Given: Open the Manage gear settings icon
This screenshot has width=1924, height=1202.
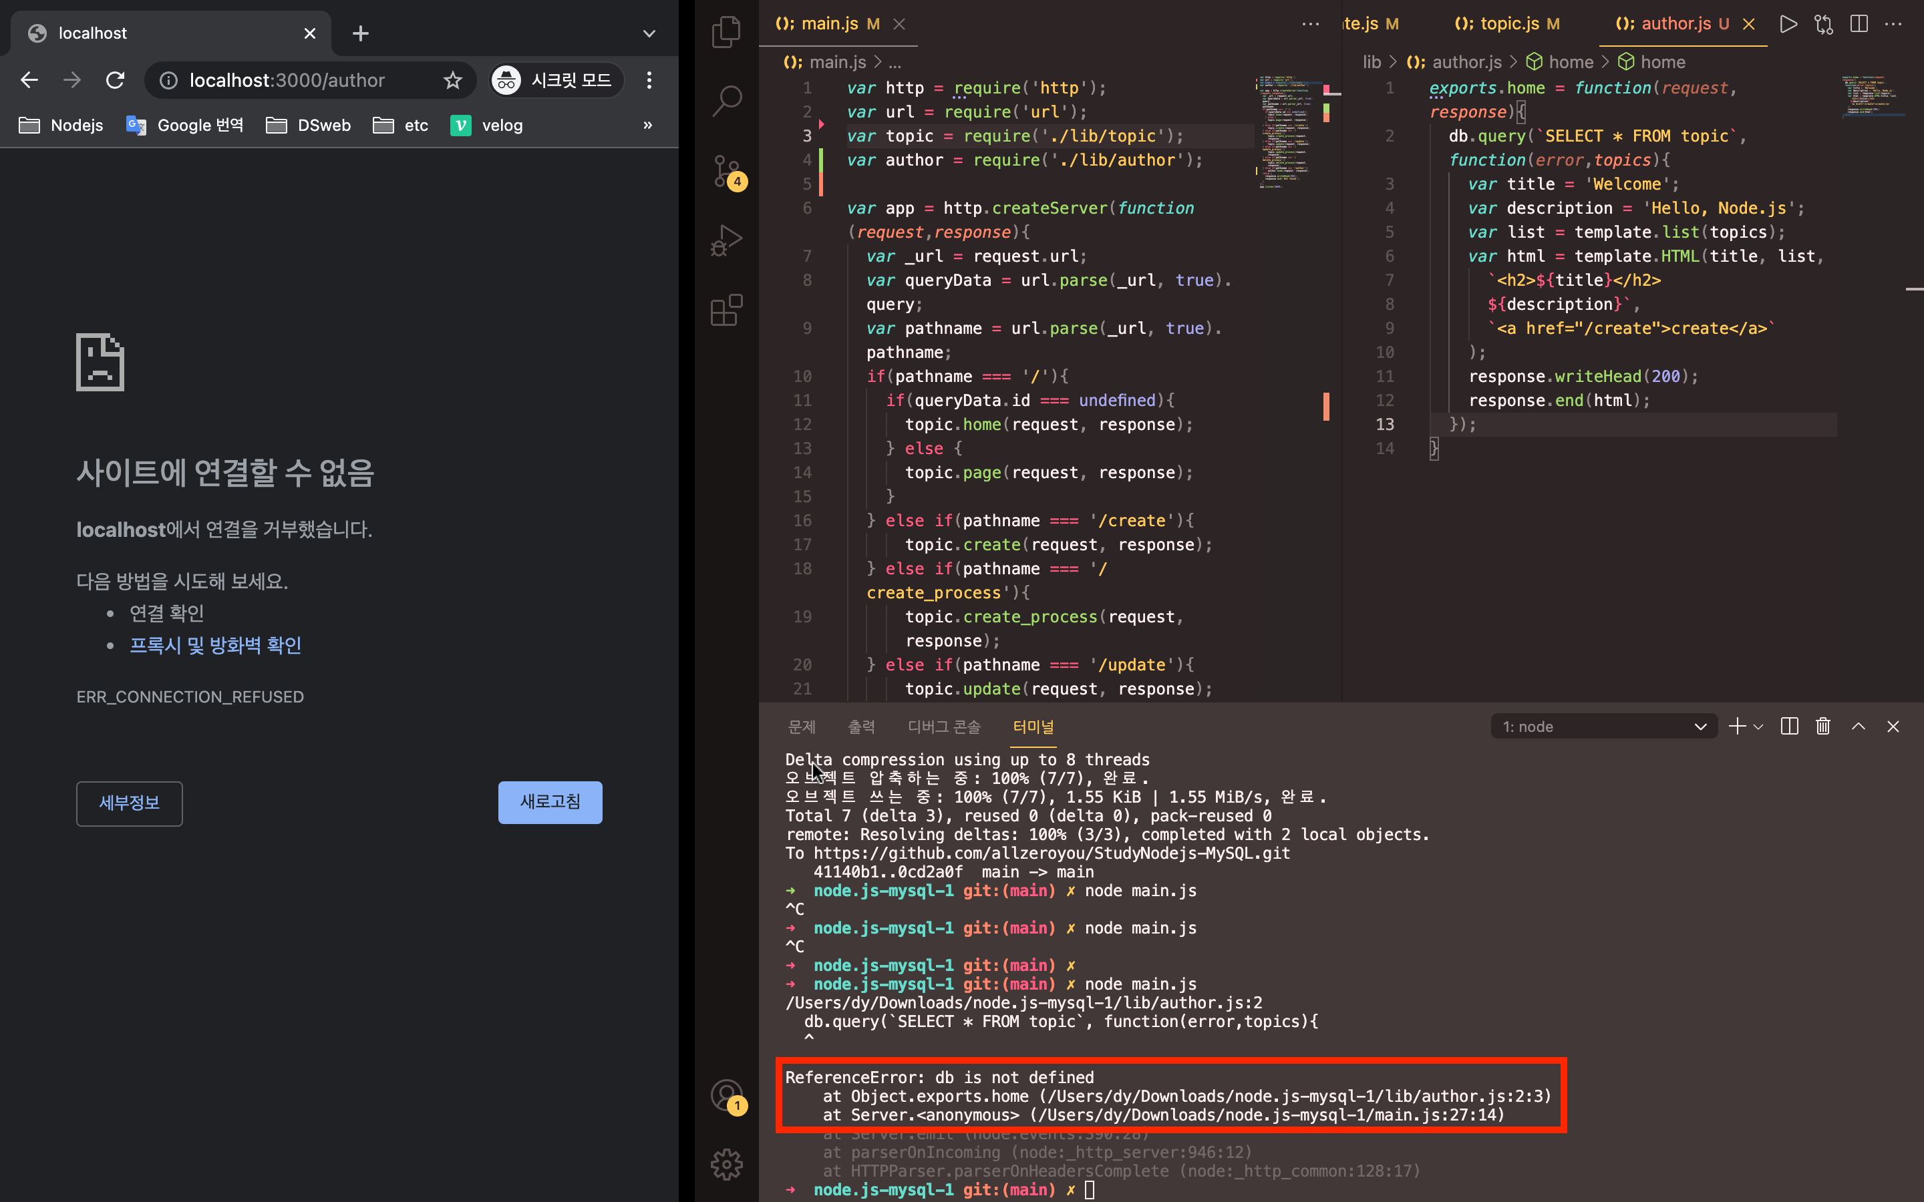Looking at the screenshot, I should [726, 1165].
